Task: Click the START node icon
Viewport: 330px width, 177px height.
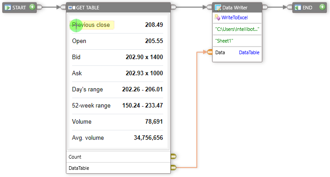Action: coord(8,8)
